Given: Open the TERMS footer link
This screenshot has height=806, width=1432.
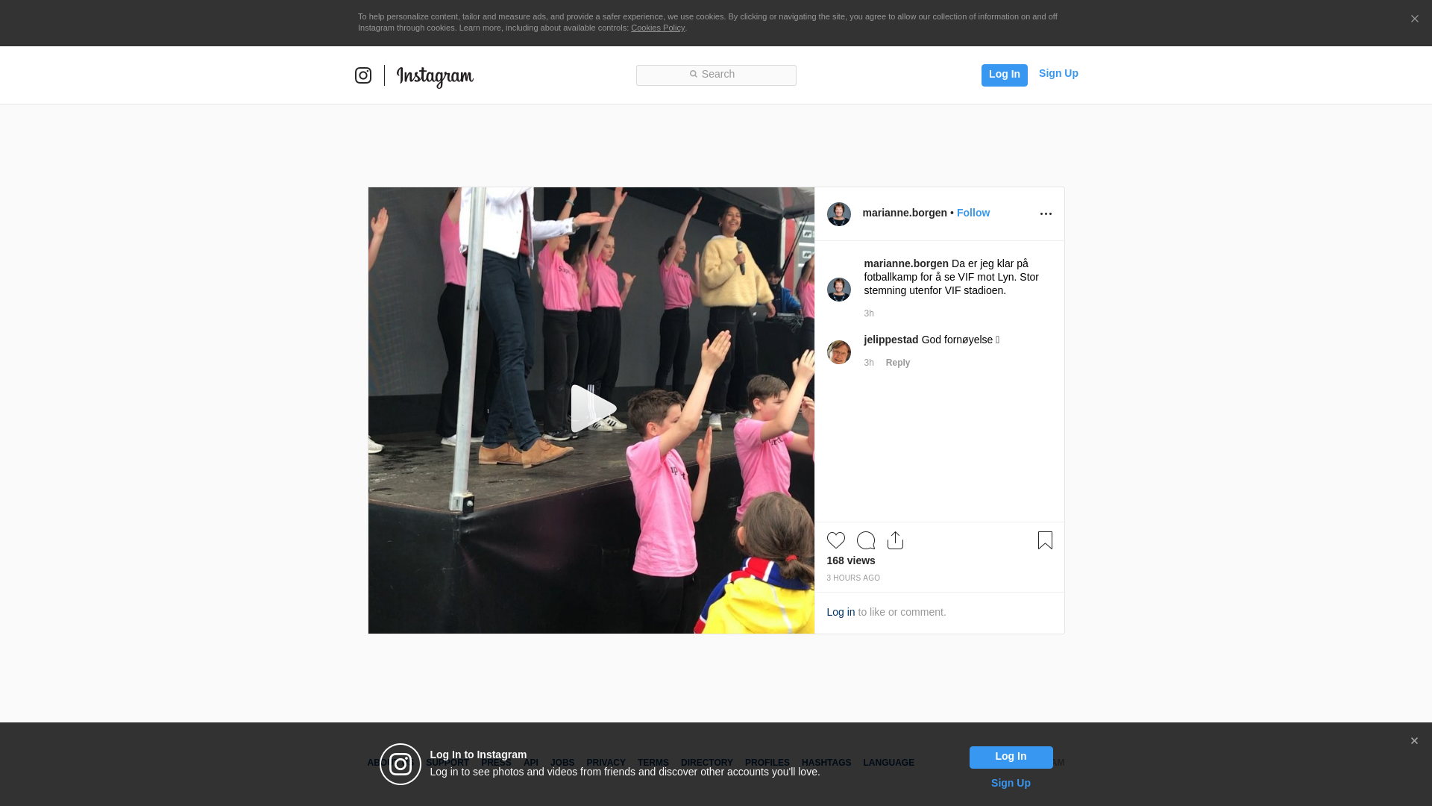Looking at the screenshot, I should click(x=653, y=763).
